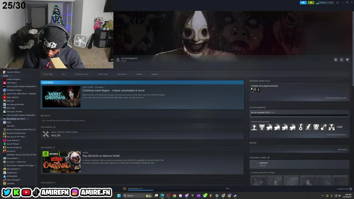Select Only Up! in library list

click(x=10, y=101)
